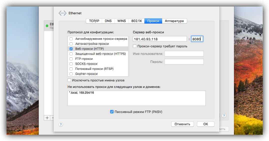This screenshot has height=141, width=269.
Task: Tick the Gopher-прокси checkbox
Action: [x=71, y=74]
